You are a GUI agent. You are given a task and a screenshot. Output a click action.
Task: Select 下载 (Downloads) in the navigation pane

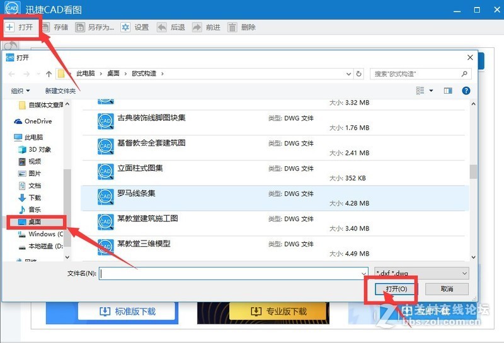pyautogui.click(x=30, y=198)
